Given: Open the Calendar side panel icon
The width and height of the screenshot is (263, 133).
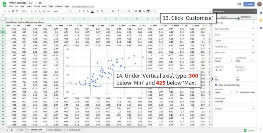Looking at the screenshot, I should [x=260, y=13].
